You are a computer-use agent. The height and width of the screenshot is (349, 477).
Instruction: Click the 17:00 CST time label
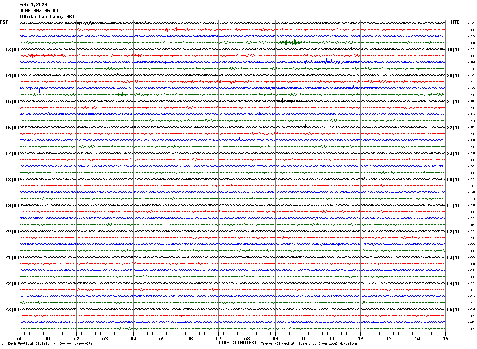pyautogui.click(x=12, y=154)
